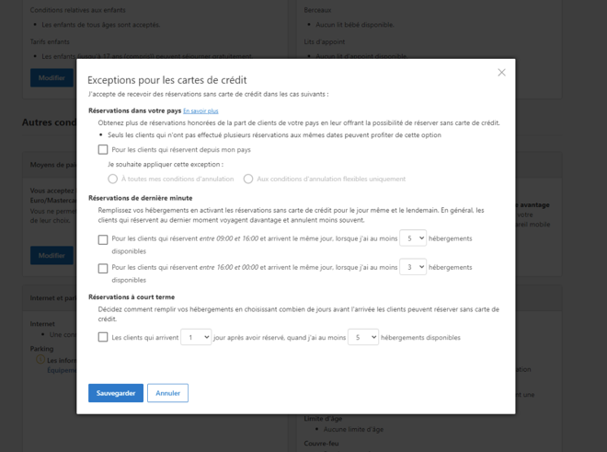Click the orange warning icon under Parking

(x=40, y=360)
